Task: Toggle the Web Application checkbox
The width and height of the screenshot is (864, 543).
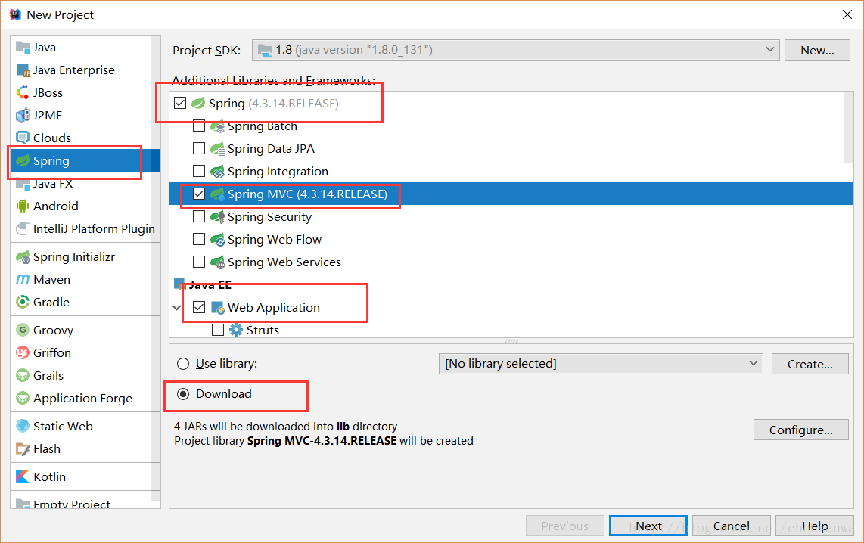Action: point(199,307)
